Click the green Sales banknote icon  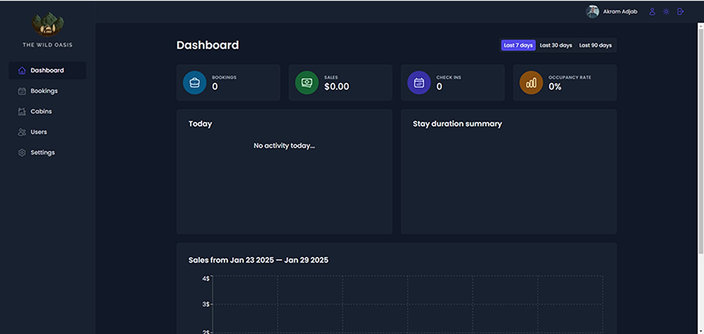(307, 83)
